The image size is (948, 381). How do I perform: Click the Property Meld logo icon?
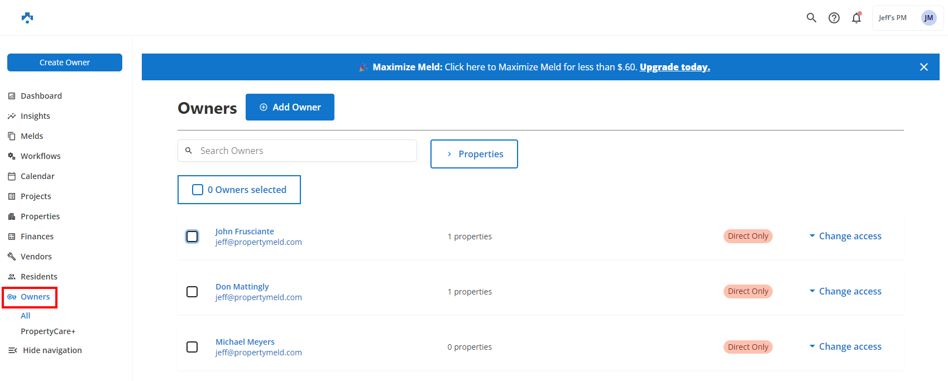(x=27, y=18)
